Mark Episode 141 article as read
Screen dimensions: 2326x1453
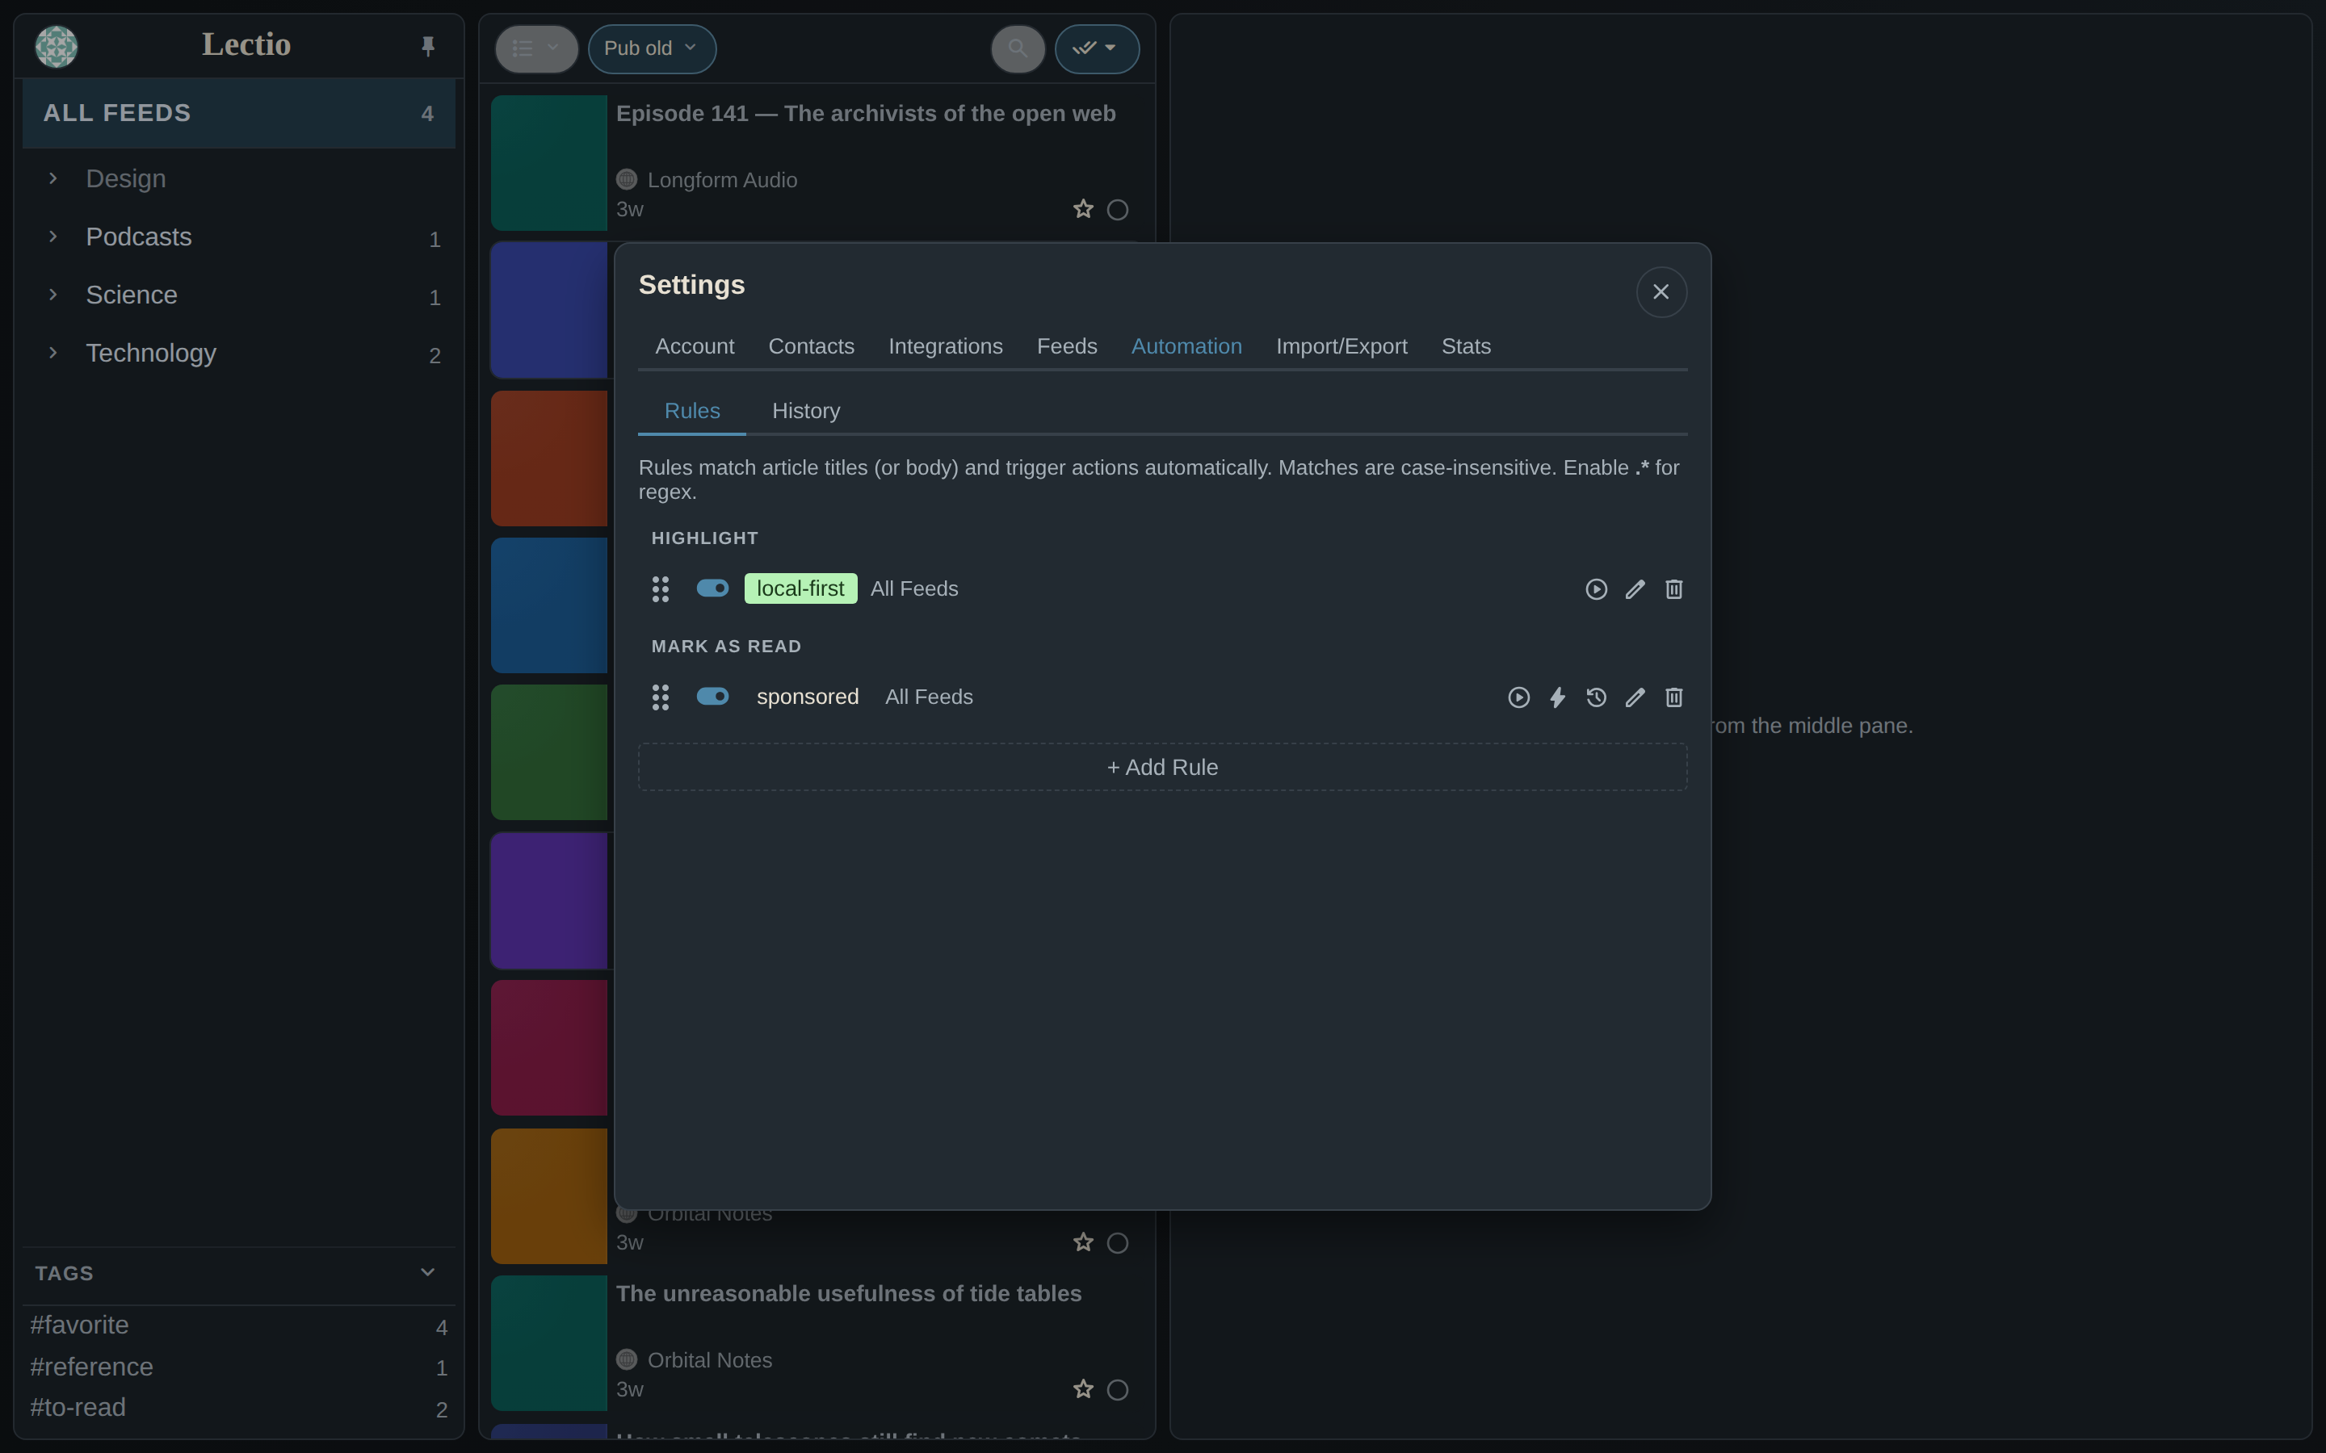(x=1117, y=210)
